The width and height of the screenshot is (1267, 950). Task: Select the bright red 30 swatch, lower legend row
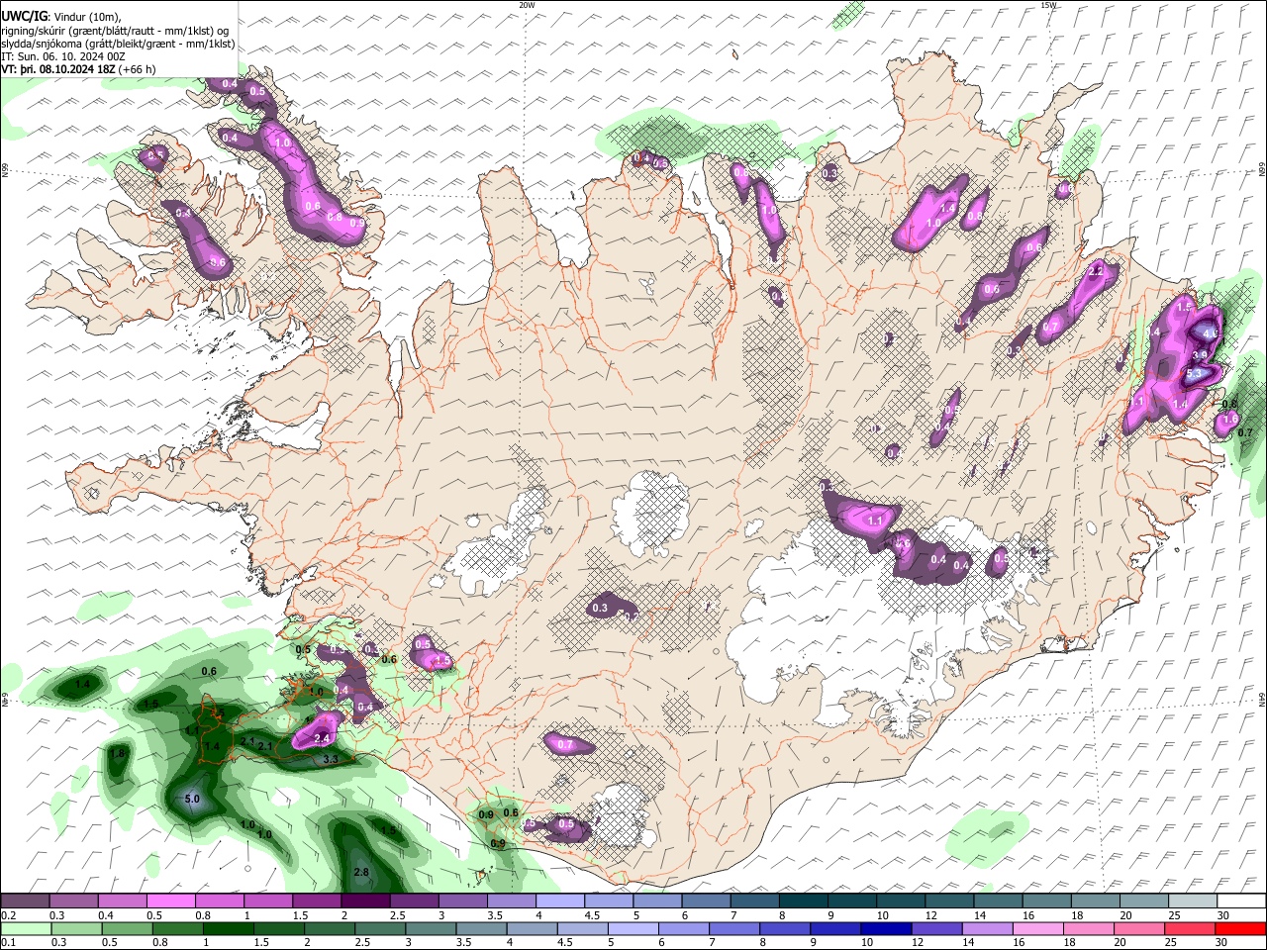point(1240,928)
